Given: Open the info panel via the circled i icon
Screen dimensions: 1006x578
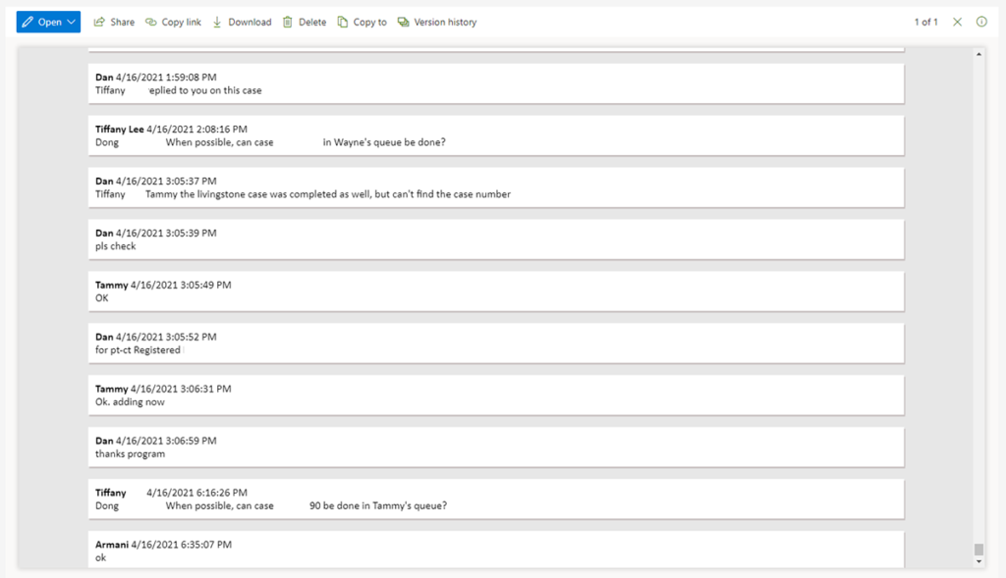Looking at the screenshot, I should 980,22.
